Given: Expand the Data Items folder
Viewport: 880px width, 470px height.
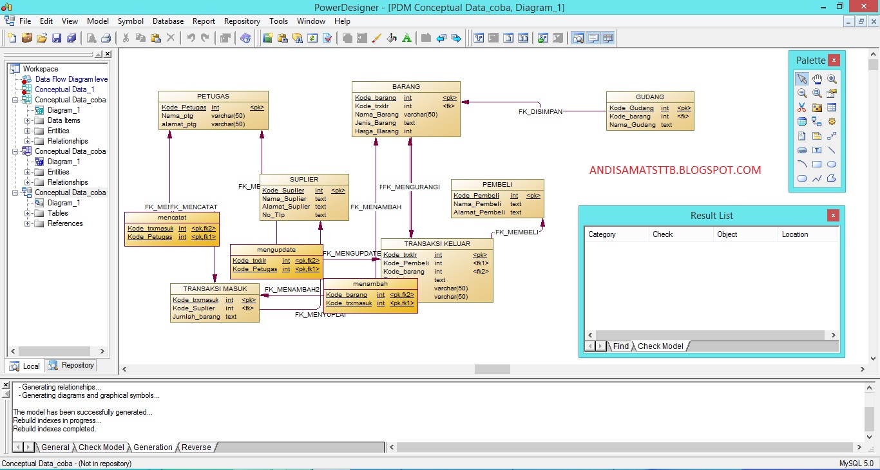Looking at the screenshot, I should (x=28, y=120).
